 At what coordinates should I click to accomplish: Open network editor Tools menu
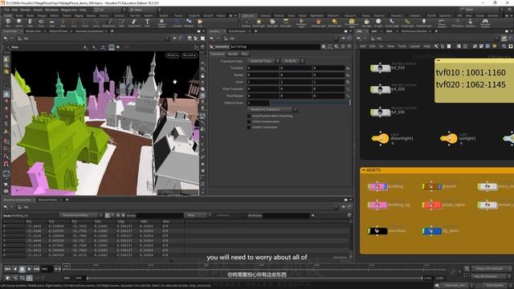point(402,47)
